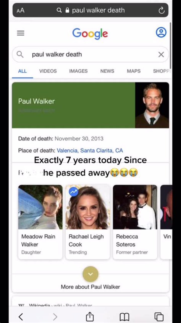
Task: Tap the magnifier icon in search box
Action: [x=20, y=54]
